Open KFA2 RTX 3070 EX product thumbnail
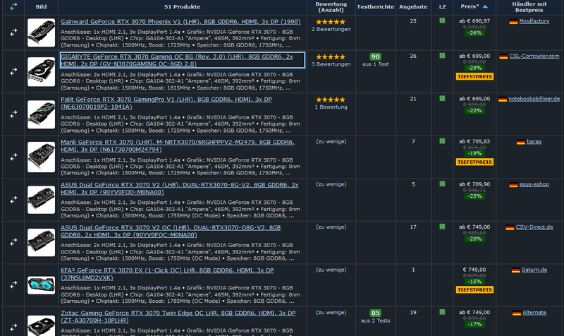 pyautogui.click(x=42, y=285)
